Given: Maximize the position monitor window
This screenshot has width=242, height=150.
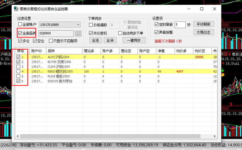Looking at the screenshot, I should coord(202,9).
